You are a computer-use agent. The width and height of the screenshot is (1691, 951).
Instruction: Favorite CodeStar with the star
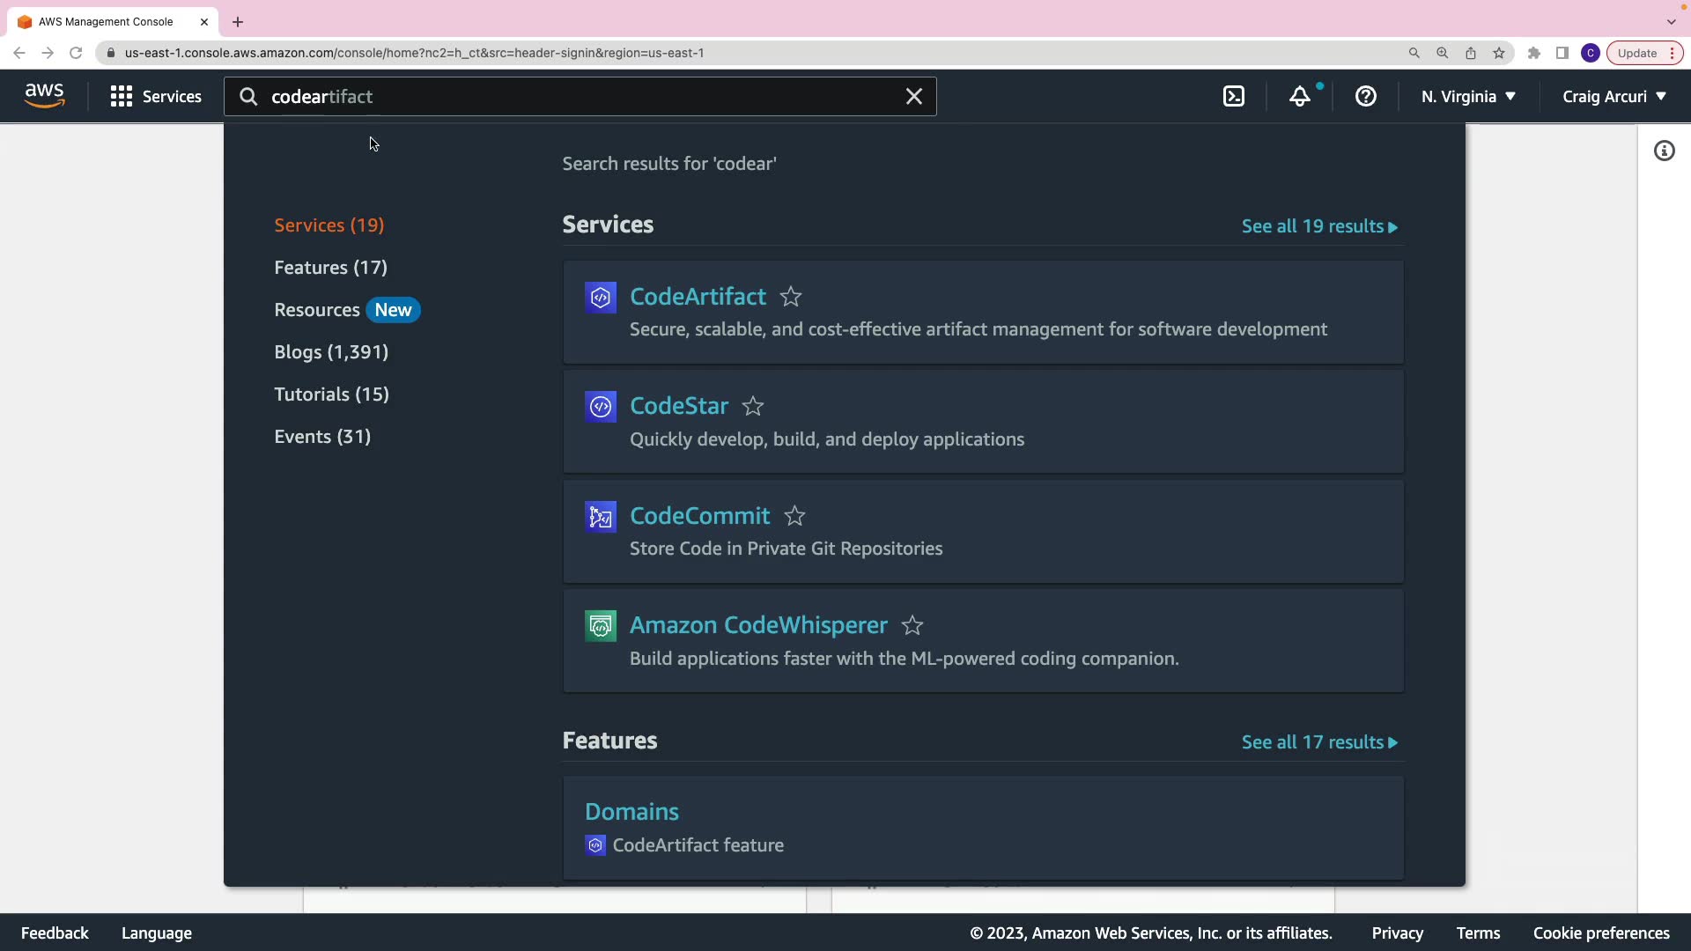[x=753, y=407]
